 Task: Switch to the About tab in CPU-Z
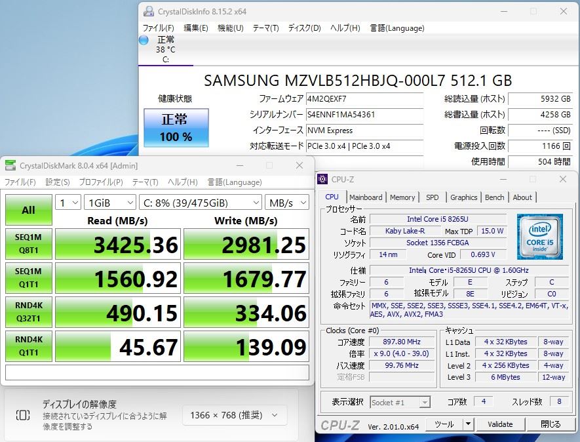(522, 197)
